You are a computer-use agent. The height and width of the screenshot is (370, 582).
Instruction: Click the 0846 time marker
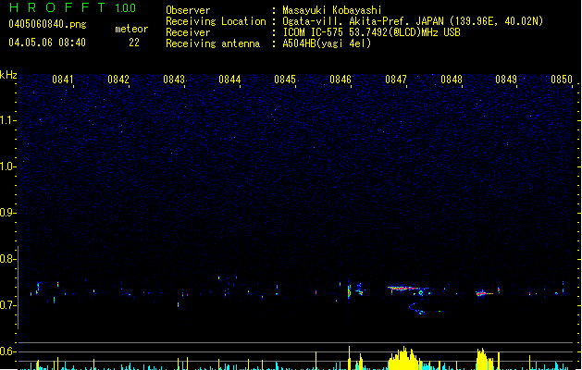341,80
